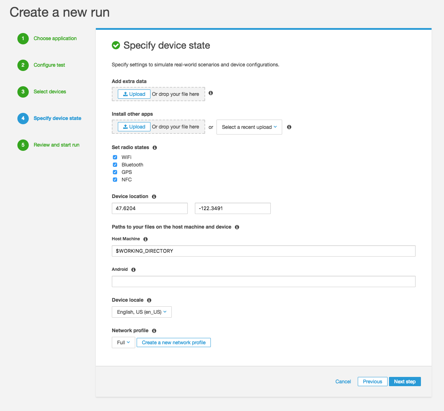This screenshot has height=411, width=444.
Task: Uncheck the WiFi radio state
Action: pyautogui.click(x=115, y=157)
